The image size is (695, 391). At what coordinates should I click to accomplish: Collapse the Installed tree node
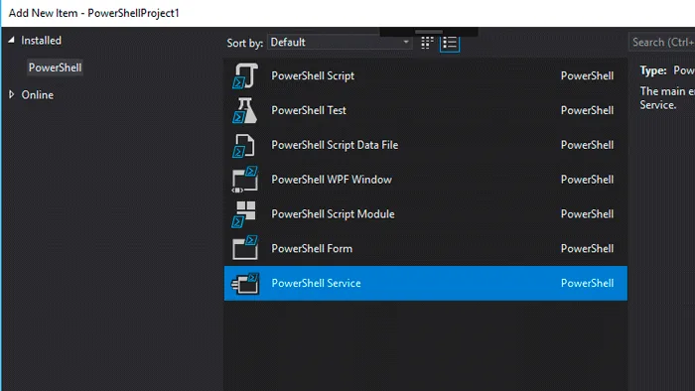coord(12,41)
